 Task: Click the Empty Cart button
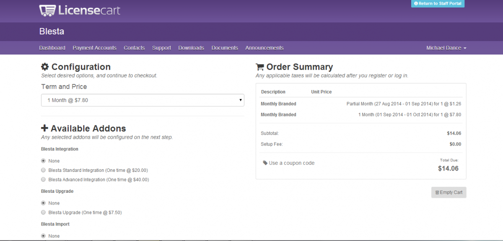coord(449,192)
